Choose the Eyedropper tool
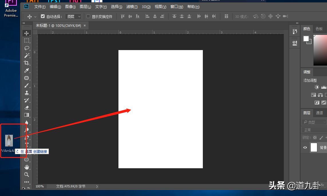 click(x=27, y=70)
